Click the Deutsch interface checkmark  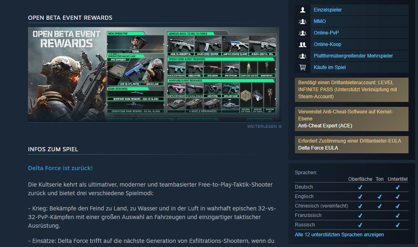click(360, 187)
